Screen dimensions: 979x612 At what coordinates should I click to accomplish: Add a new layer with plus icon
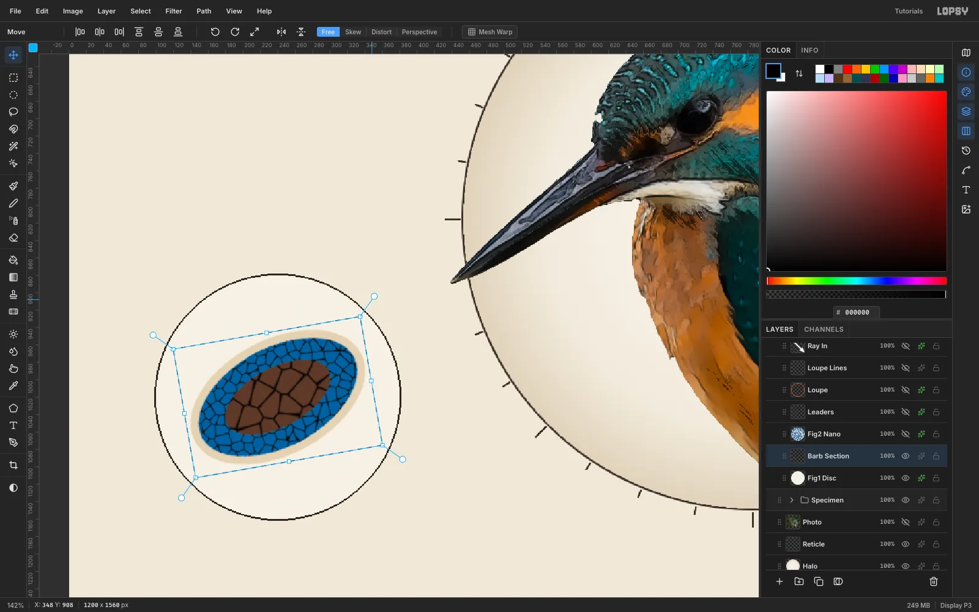point(780,581)
